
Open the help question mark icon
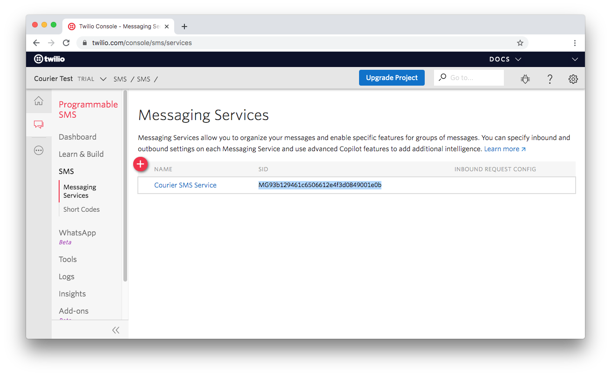click(x=550, y=79)
